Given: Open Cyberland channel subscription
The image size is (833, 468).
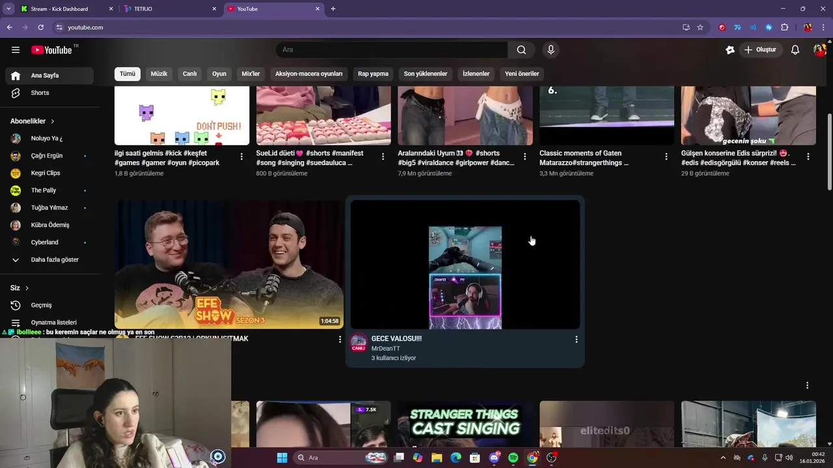Looking at the screenshot, I should point(49,242).
